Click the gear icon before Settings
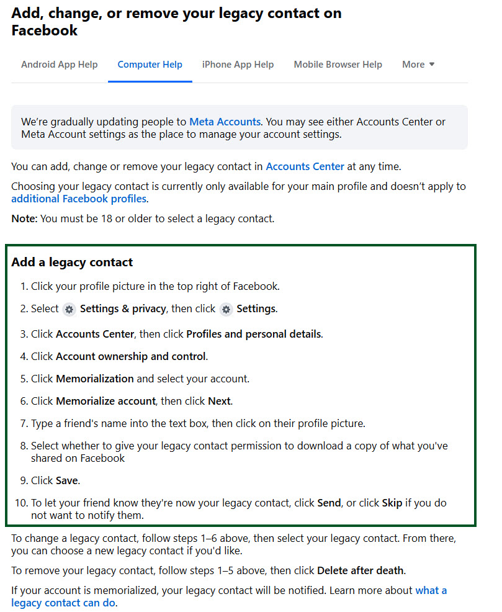 click(x=226, y=310)
